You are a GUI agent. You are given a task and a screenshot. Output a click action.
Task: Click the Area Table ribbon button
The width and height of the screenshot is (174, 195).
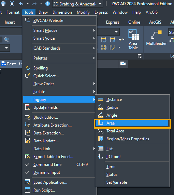tap(133, 40)
